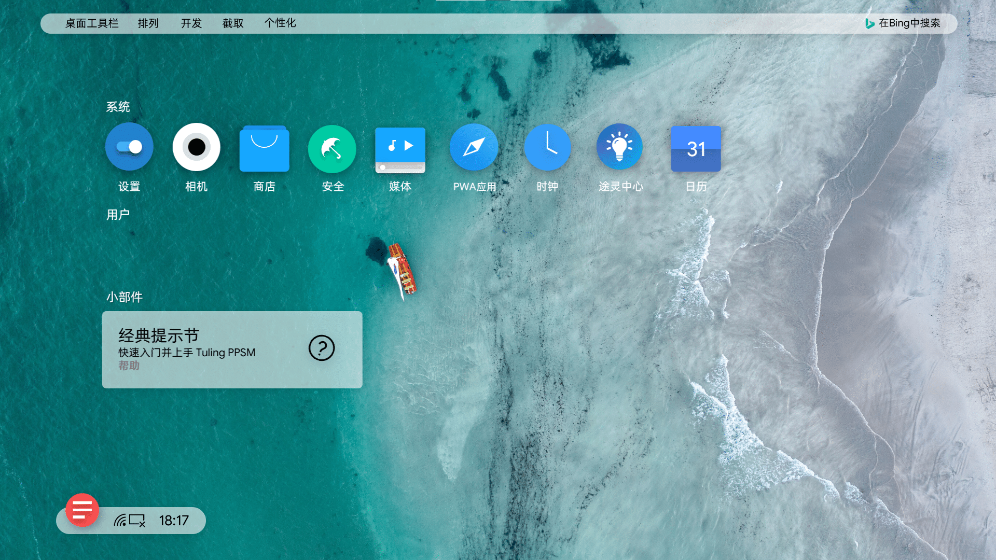The height and width of the screenshot is (560, 996).
Task: Open the 截取 capture menu
Action: point(233,23)
